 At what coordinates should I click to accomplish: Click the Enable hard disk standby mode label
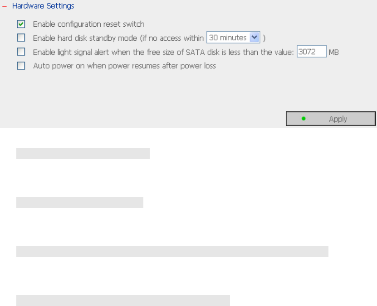[118, 38]
